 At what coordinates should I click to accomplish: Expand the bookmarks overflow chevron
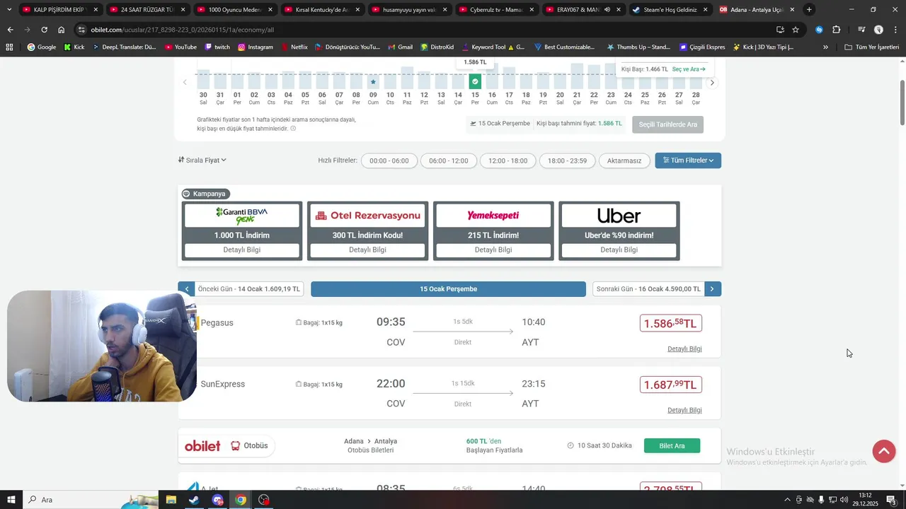point(825,47)
